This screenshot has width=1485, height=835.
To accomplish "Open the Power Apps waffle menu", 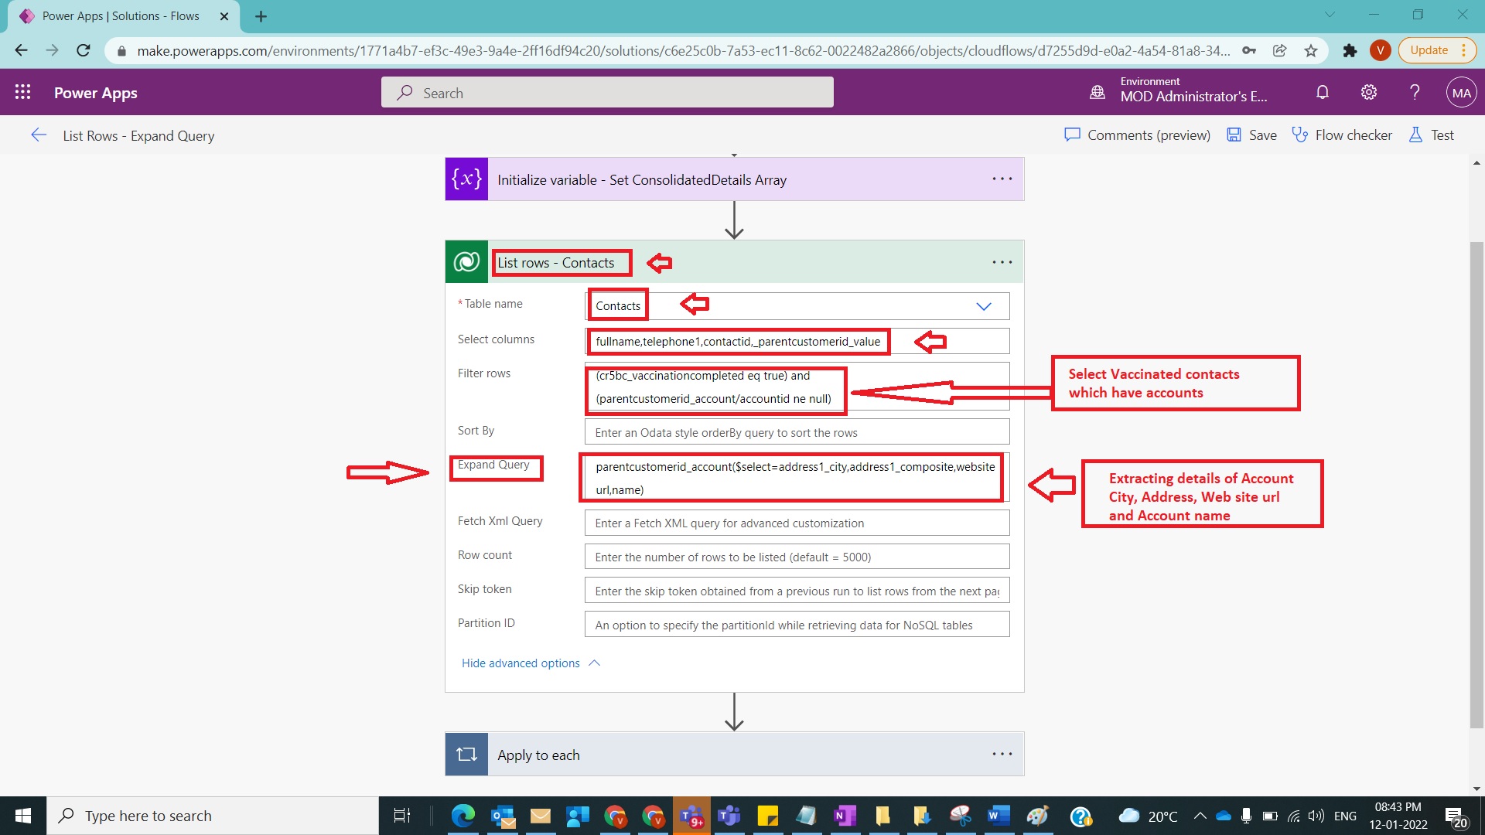I will (23, 92).
